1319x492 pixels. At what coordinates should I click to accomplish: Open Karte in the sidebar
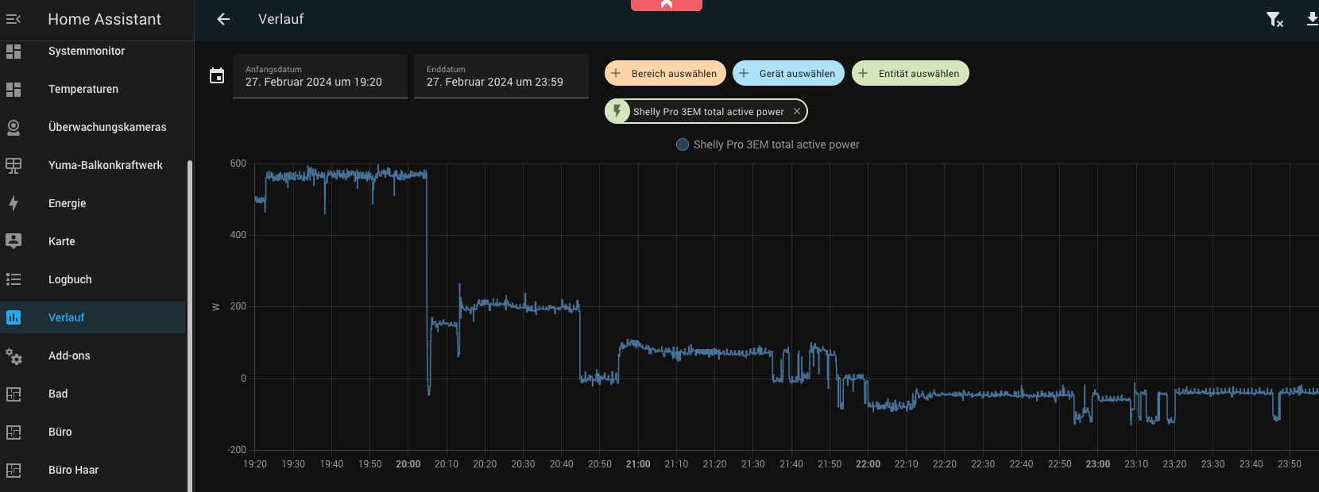(x=93, y=241)
